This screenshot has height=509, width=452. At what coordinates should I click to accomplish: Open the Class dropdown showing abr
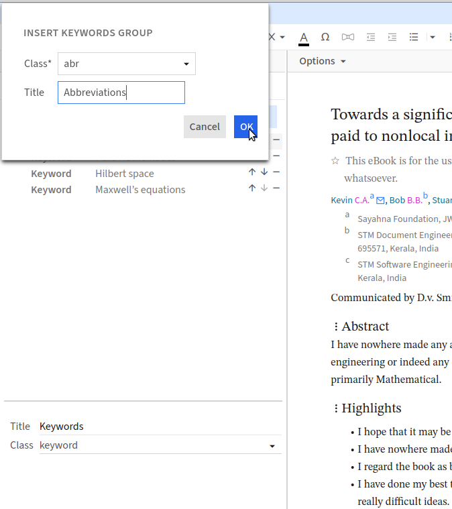click(x=127, y=64)
